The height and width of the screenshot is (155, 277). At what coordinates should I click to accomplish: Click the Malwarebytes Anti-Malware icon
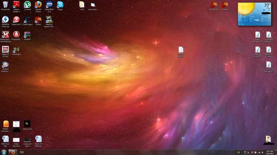[5, 35]
